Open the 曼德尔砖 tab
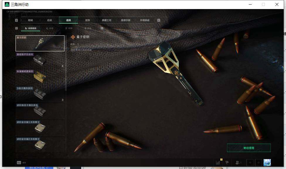The image size is (286, 169). tap(126, 20)
